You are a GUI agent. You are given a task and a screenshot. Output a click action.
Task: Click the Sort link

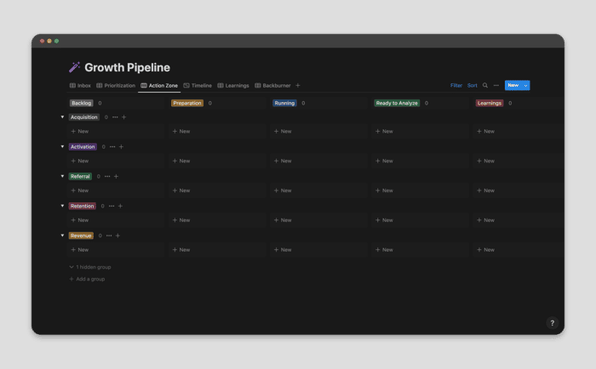click(x=472, y=85)
